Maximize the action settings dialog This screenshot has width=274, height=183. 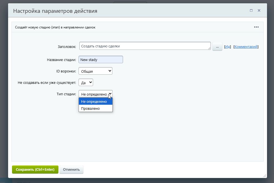251,11
